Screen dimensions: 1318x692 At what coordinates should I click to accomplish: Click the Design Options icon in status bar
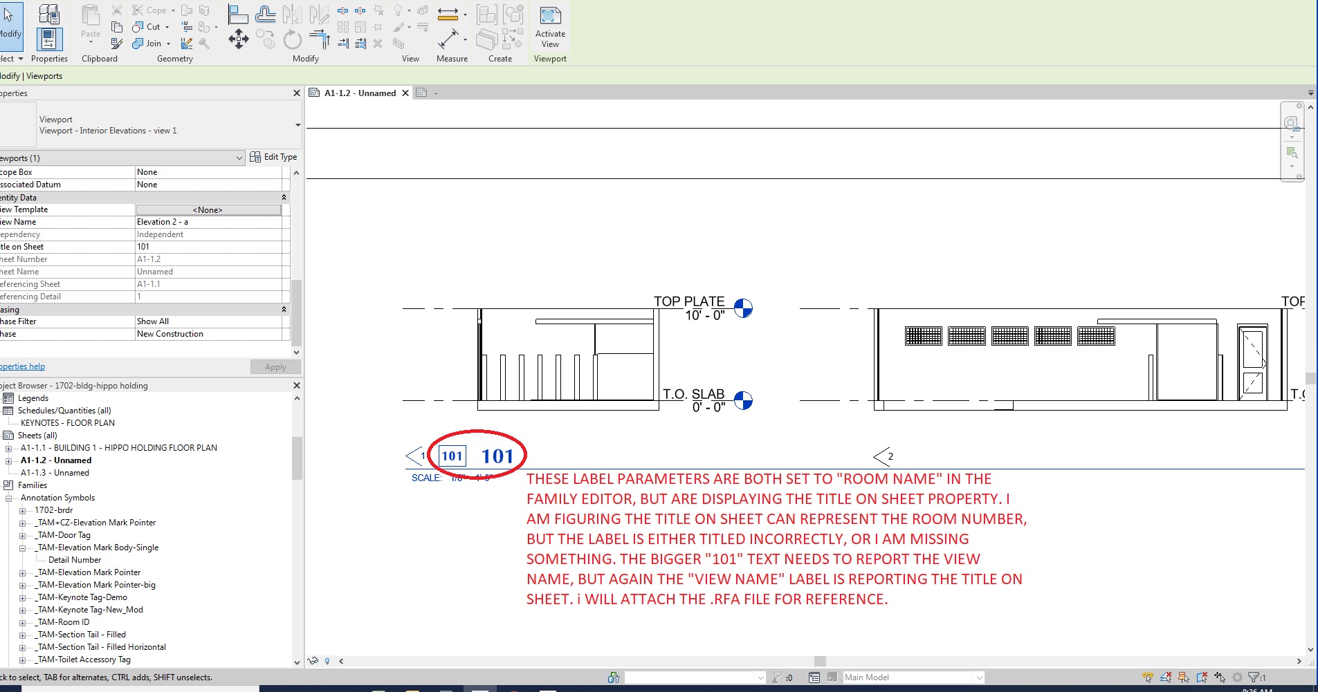tap(814, 677)
